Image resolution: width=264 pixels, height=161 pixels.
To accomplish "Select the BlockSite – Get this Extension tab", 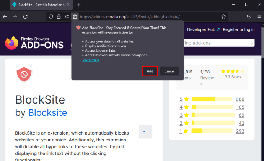I will 41,5.
